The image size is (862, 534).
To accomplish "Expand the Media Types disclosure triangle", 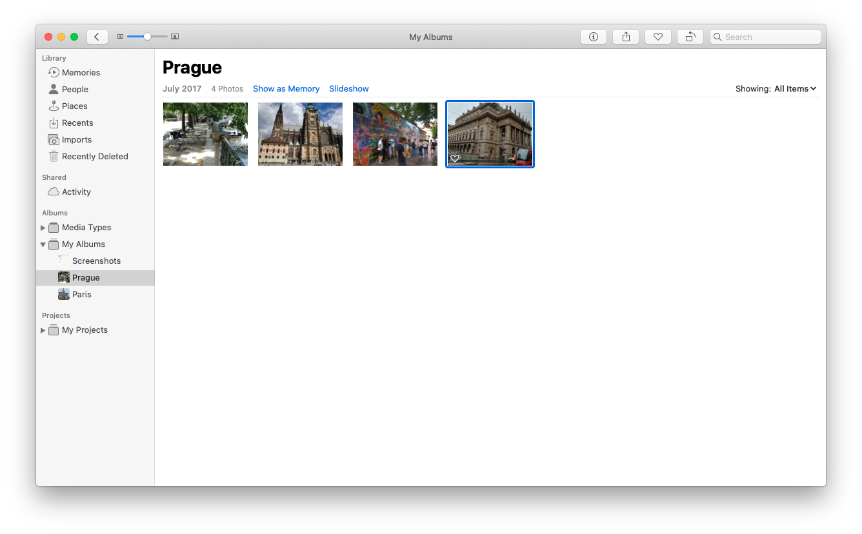I will tap(43, 228).
